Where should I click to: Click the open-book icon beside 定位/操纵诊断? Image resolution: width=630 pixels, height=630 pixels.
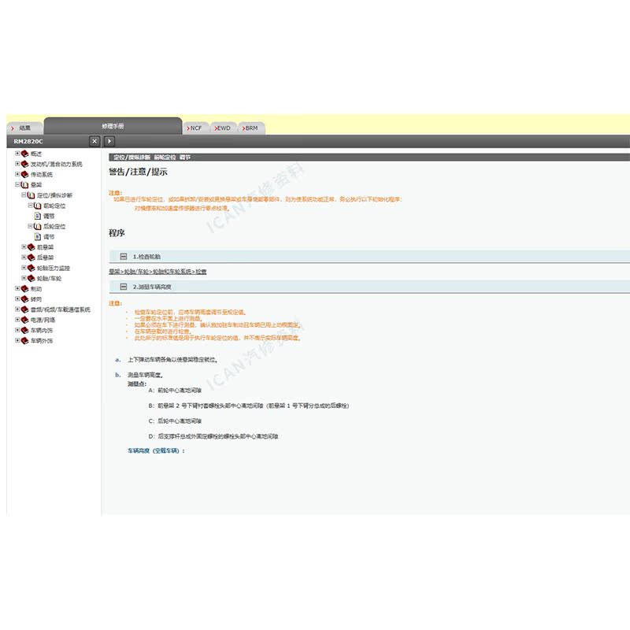coord(31,195)
